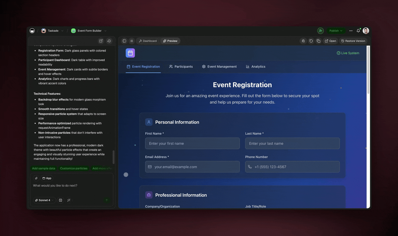Open the Analytics tab
The height and width of the screenshot is (236, 398).
[x=255, y=67]
